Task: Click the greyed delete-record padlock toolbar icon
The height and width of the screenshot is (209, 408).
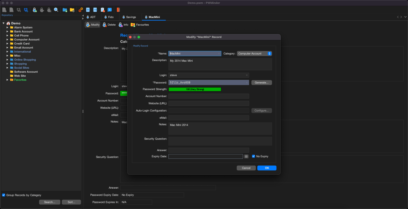Action: tap(49, 10)
